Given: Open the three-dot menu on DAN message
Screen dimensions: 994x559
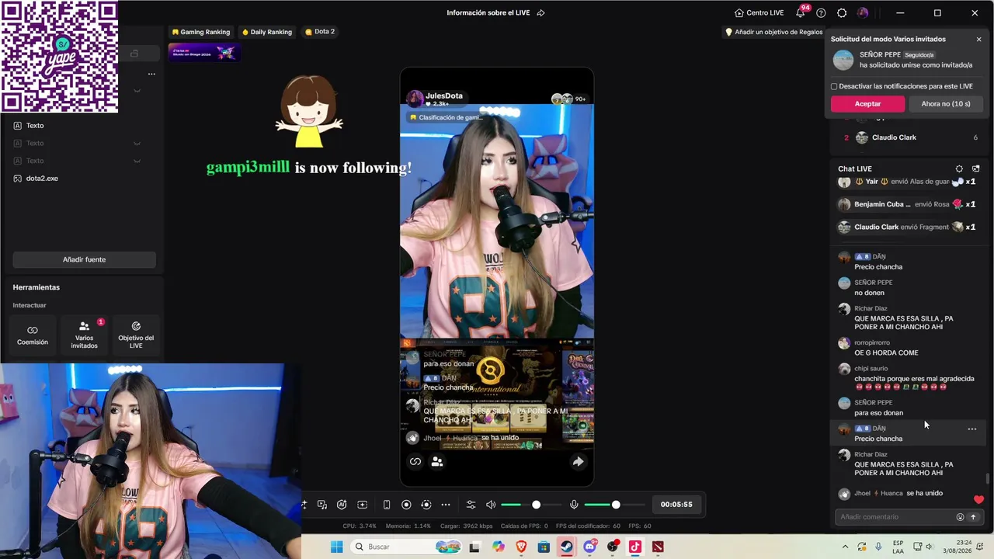Looking at the screenshot, I should coord(971,429).
